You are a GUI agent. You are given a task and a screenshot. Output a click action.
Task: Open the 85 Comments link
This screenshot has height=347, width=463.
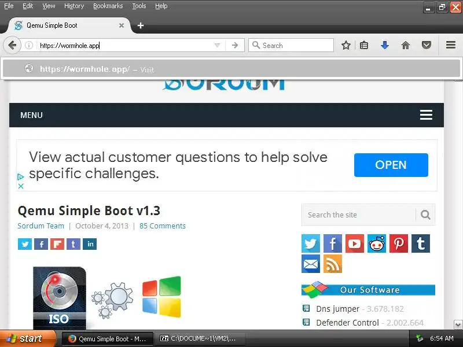(x=163, y=226)
